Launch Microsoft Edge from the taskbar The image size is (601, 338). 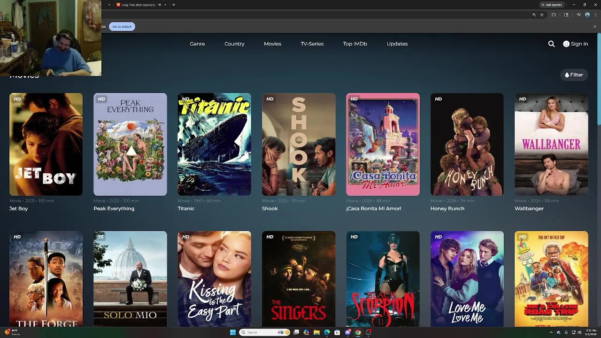coord(327,332)
